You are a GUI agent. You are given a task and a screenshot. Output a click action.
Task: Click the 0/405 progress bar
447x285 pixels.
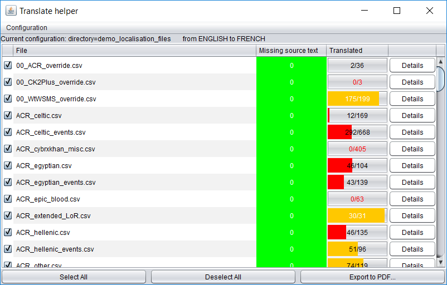coord(357,149)
